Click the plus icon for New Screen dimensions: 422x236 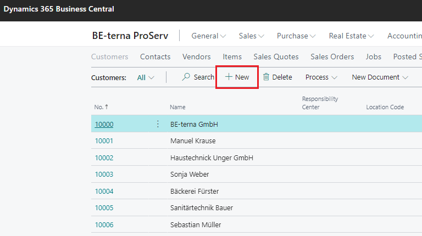tap(229, 77)
